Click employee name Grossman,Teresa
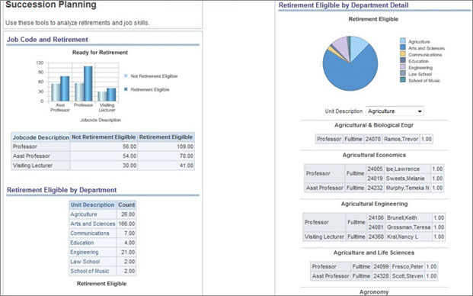Image resolution: width=473 pixels, height=296 pixels. [x=409, y=227]
